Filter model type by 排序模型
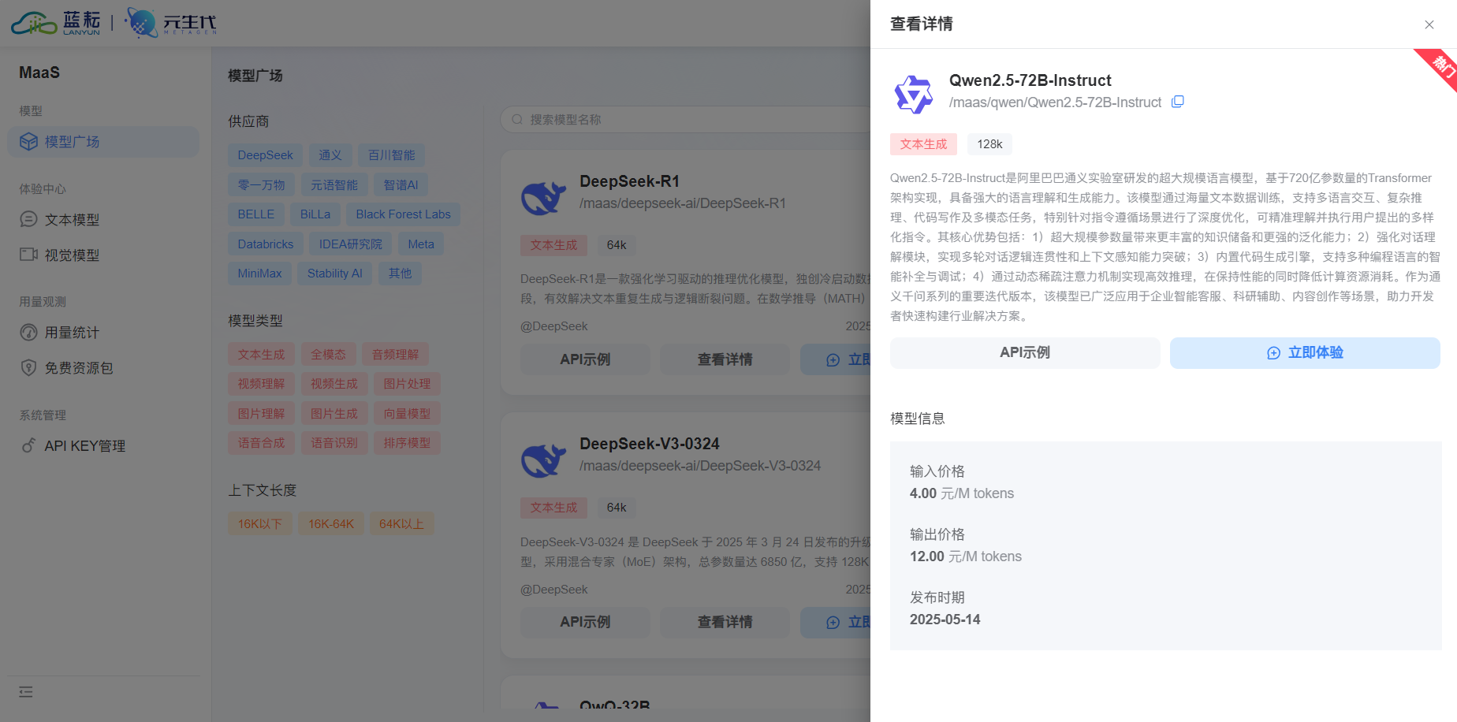 click(x=407, y=443)
